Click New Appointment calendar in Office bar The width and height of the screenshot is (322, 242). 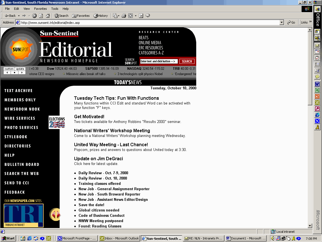[317, 52]
